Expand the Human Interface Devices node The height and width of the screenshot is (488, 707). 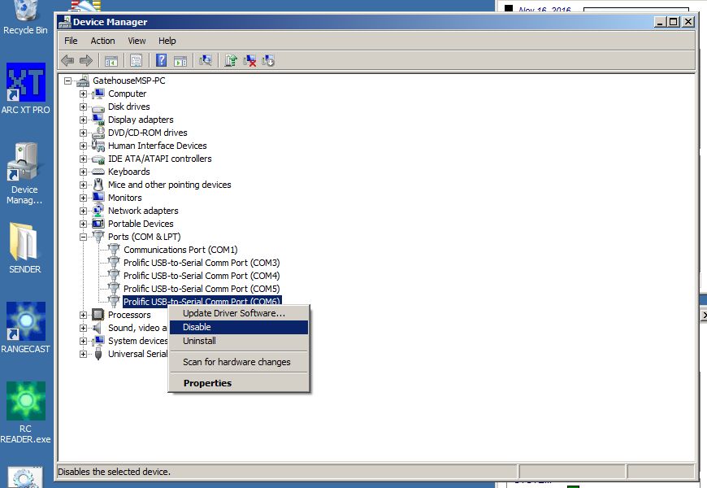(x=83, y=146)
